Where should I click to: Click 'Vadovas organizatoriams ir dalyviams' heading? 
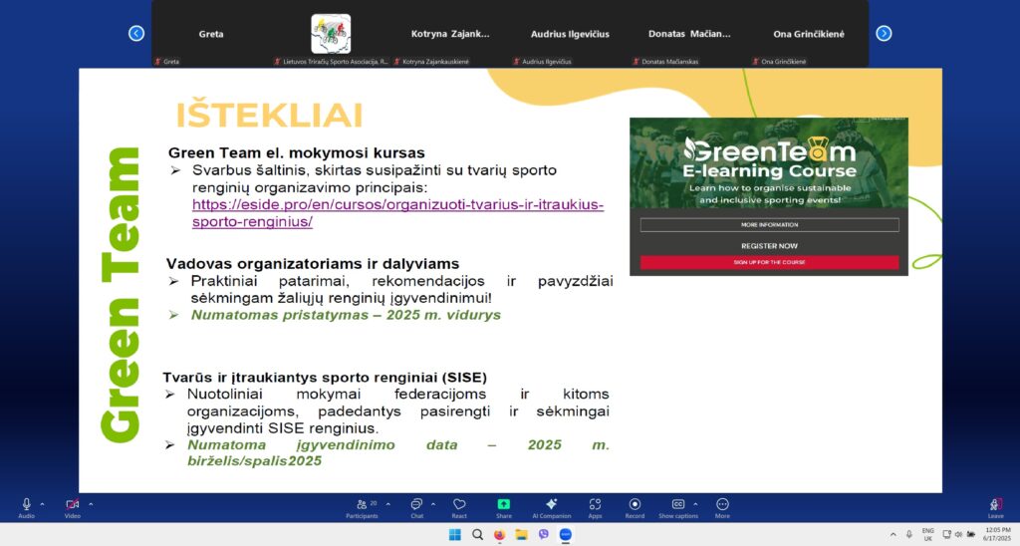pyautogui.click(x=312, y=264)
